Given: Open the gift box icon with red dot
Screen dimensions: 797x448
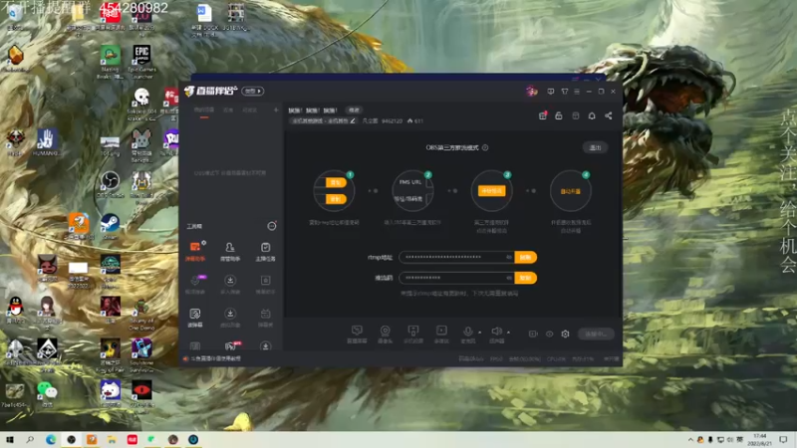Looking at the screenshot, I should point(543,115).
